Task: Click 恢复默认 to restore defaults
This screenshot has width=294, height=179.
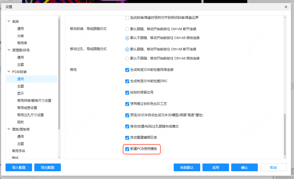Action: pyautogui.click(x=187, y=167)
